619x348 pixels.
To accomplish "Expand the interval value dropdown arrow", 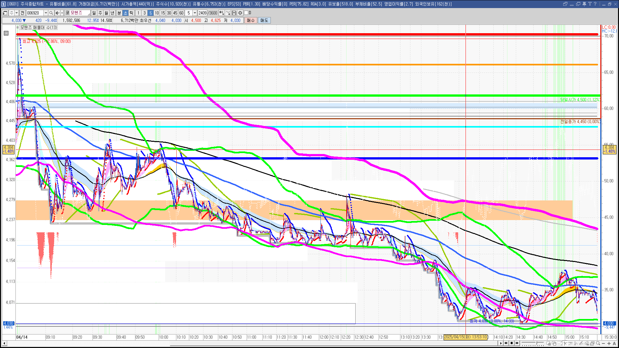I will [195, 13].
